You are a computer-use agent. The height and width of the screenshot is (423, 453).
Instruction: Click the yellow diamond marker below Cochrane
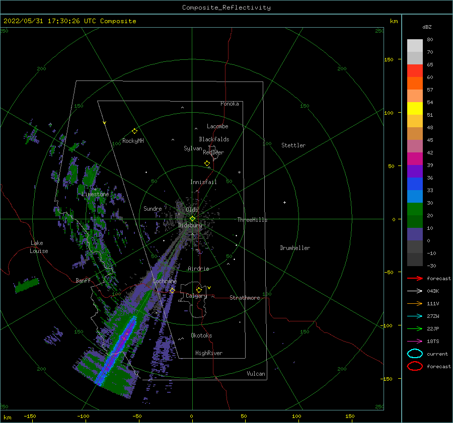[x=172, y=291]
